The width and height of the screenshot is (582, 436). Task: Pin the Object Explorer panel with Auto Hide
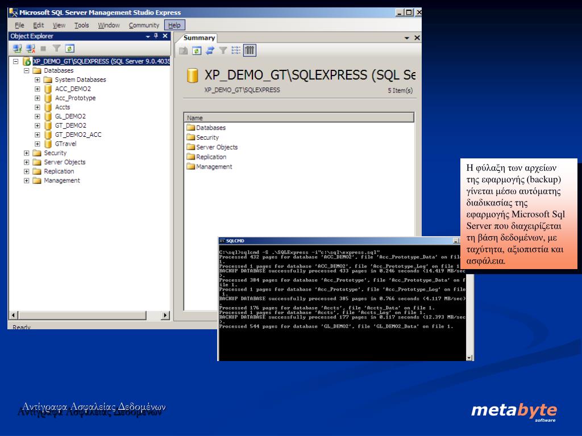[x=156, y=36]
